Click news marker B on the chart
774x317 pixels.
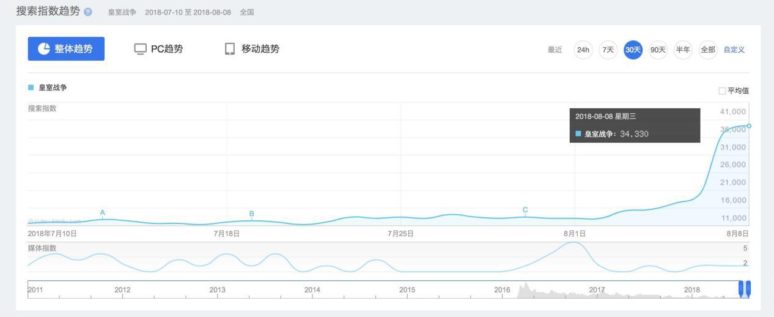[x=251, y=214]
